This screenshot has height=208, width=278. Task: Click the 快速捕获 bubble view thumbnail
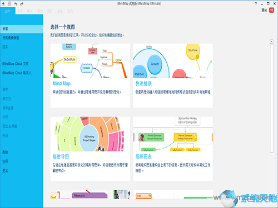click(x=173, y=61)
